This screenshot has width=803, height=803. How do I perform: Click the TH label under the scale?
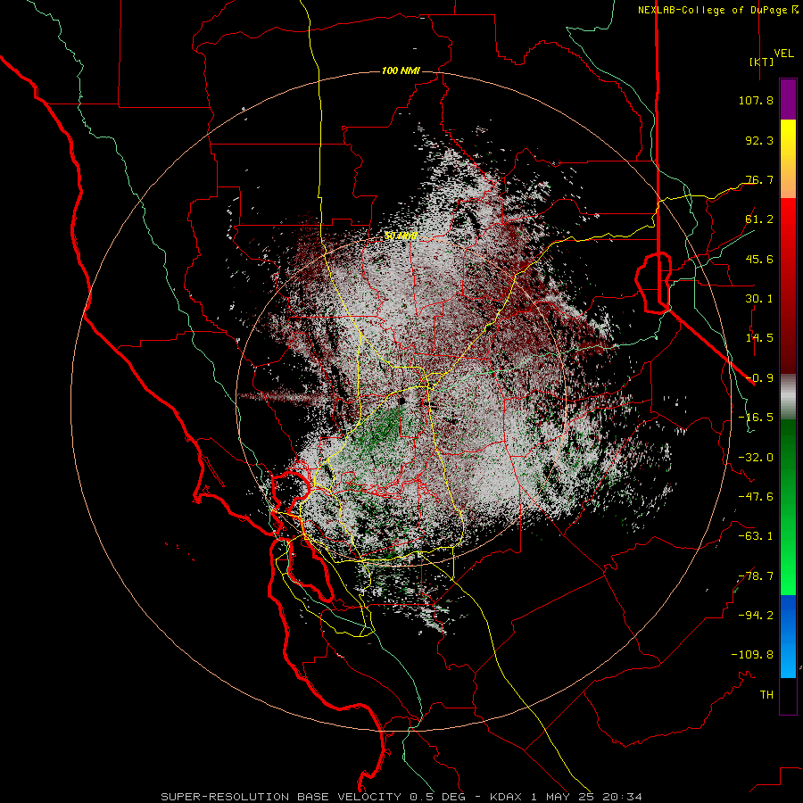click(766, 695)
